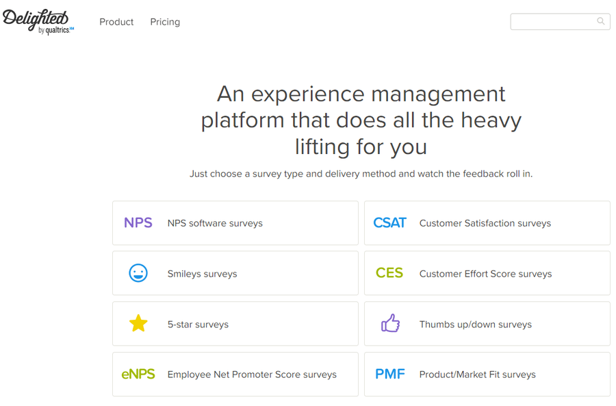
Task: Open the Product menu
Action: pyautogui.click(x=116, y=22)
